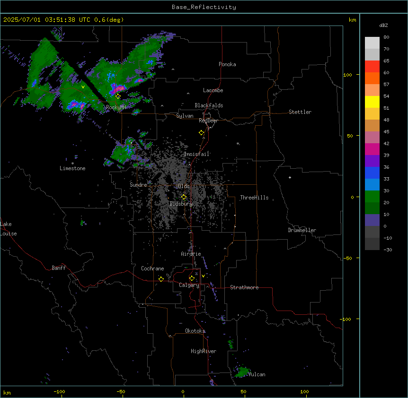
Task: Pick the purple 39-36 dBZ legend swatch
Action: tap(372, 161)
